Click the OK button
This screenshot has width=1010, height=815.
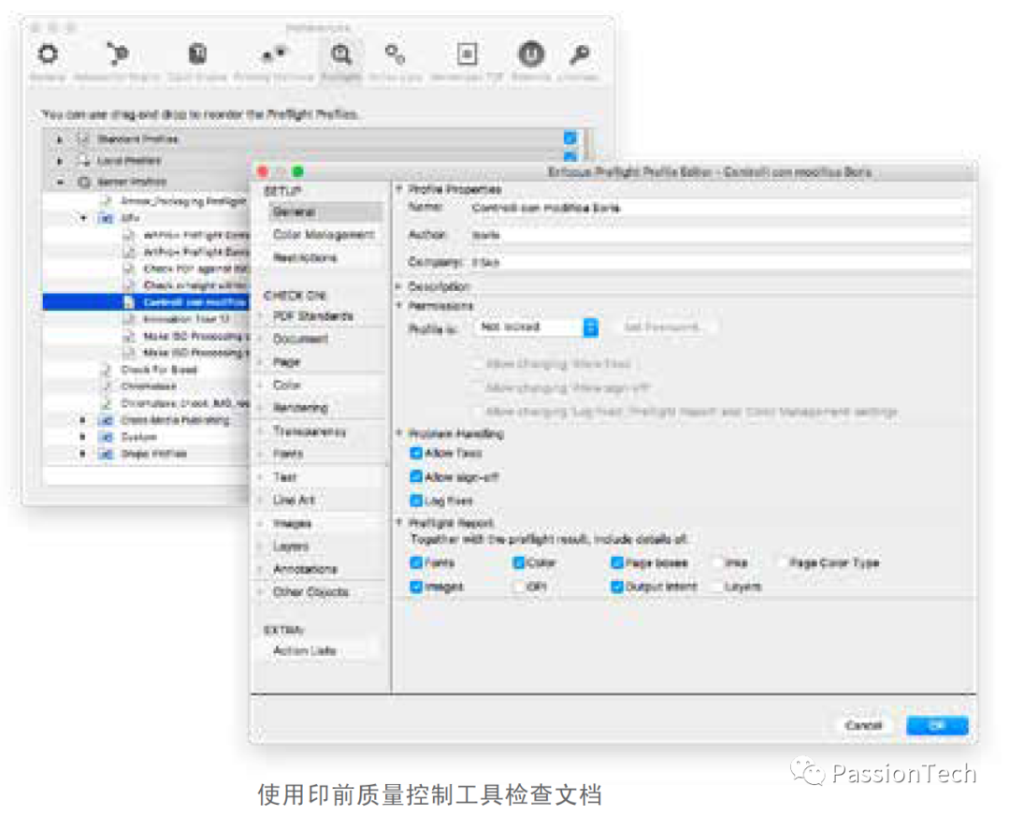coord(937,725)
